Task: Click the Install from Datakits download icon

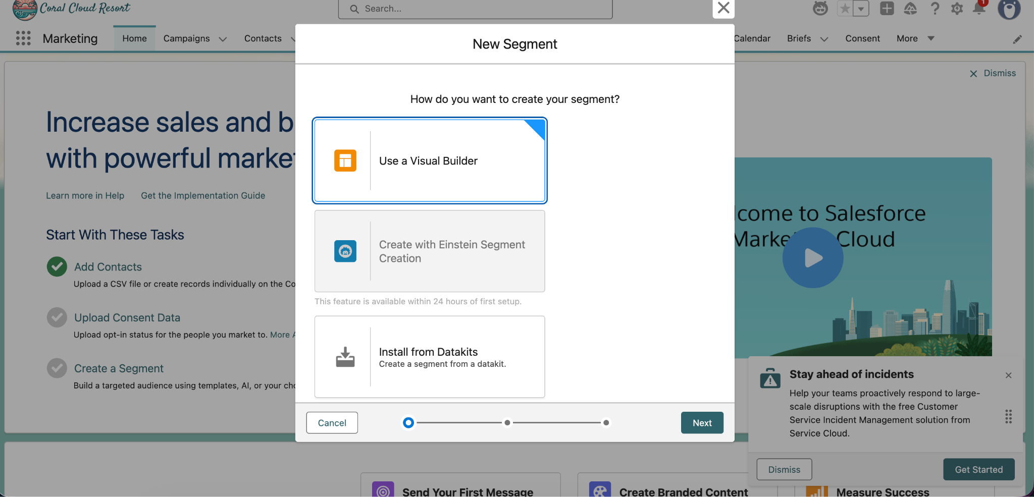Action: pos(345,357)
